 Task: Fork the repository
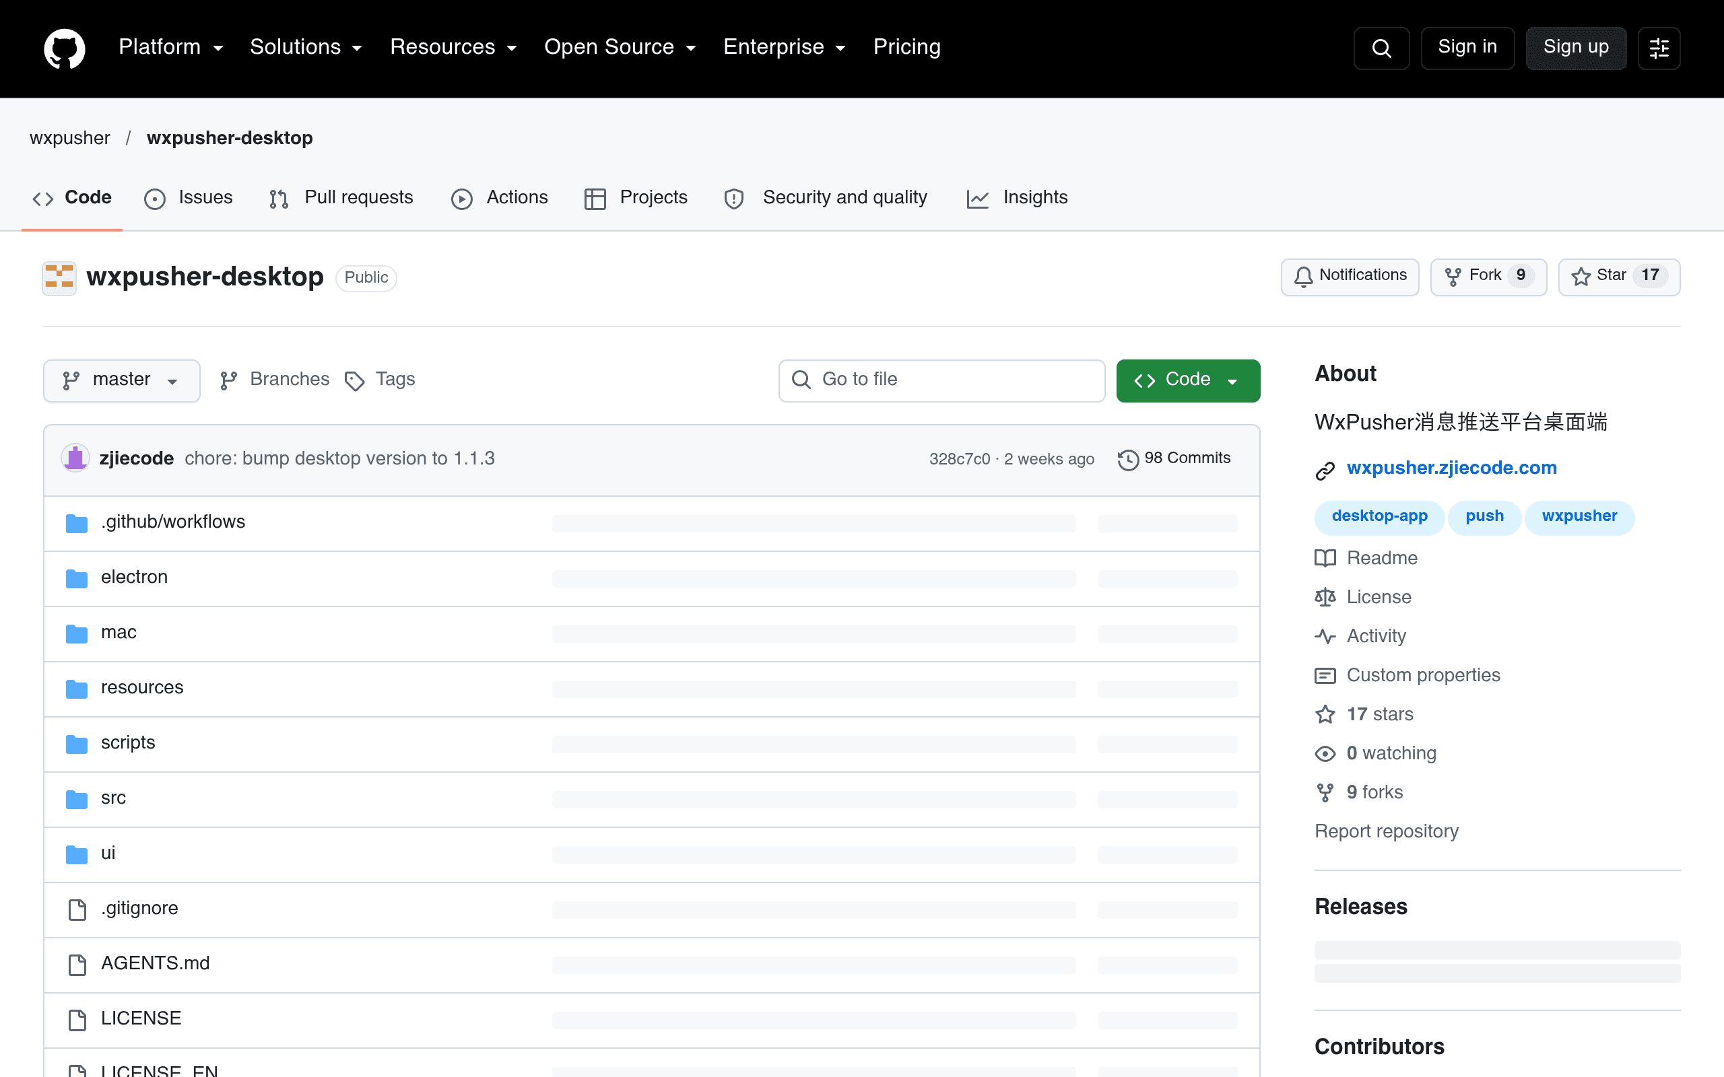[1488, 277]
